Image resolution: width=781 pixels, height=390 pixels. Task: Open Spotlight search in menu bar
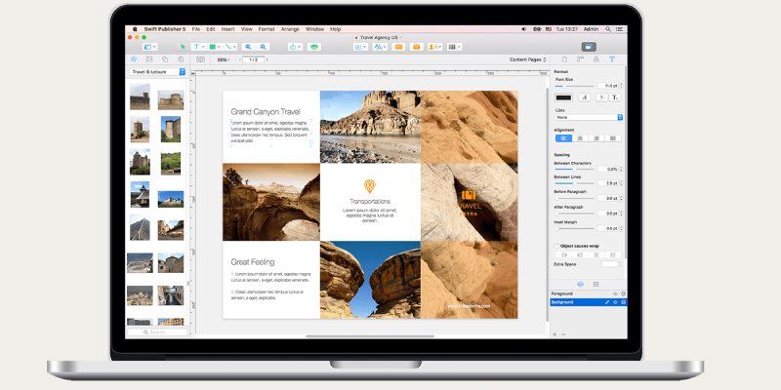[608, 29]
